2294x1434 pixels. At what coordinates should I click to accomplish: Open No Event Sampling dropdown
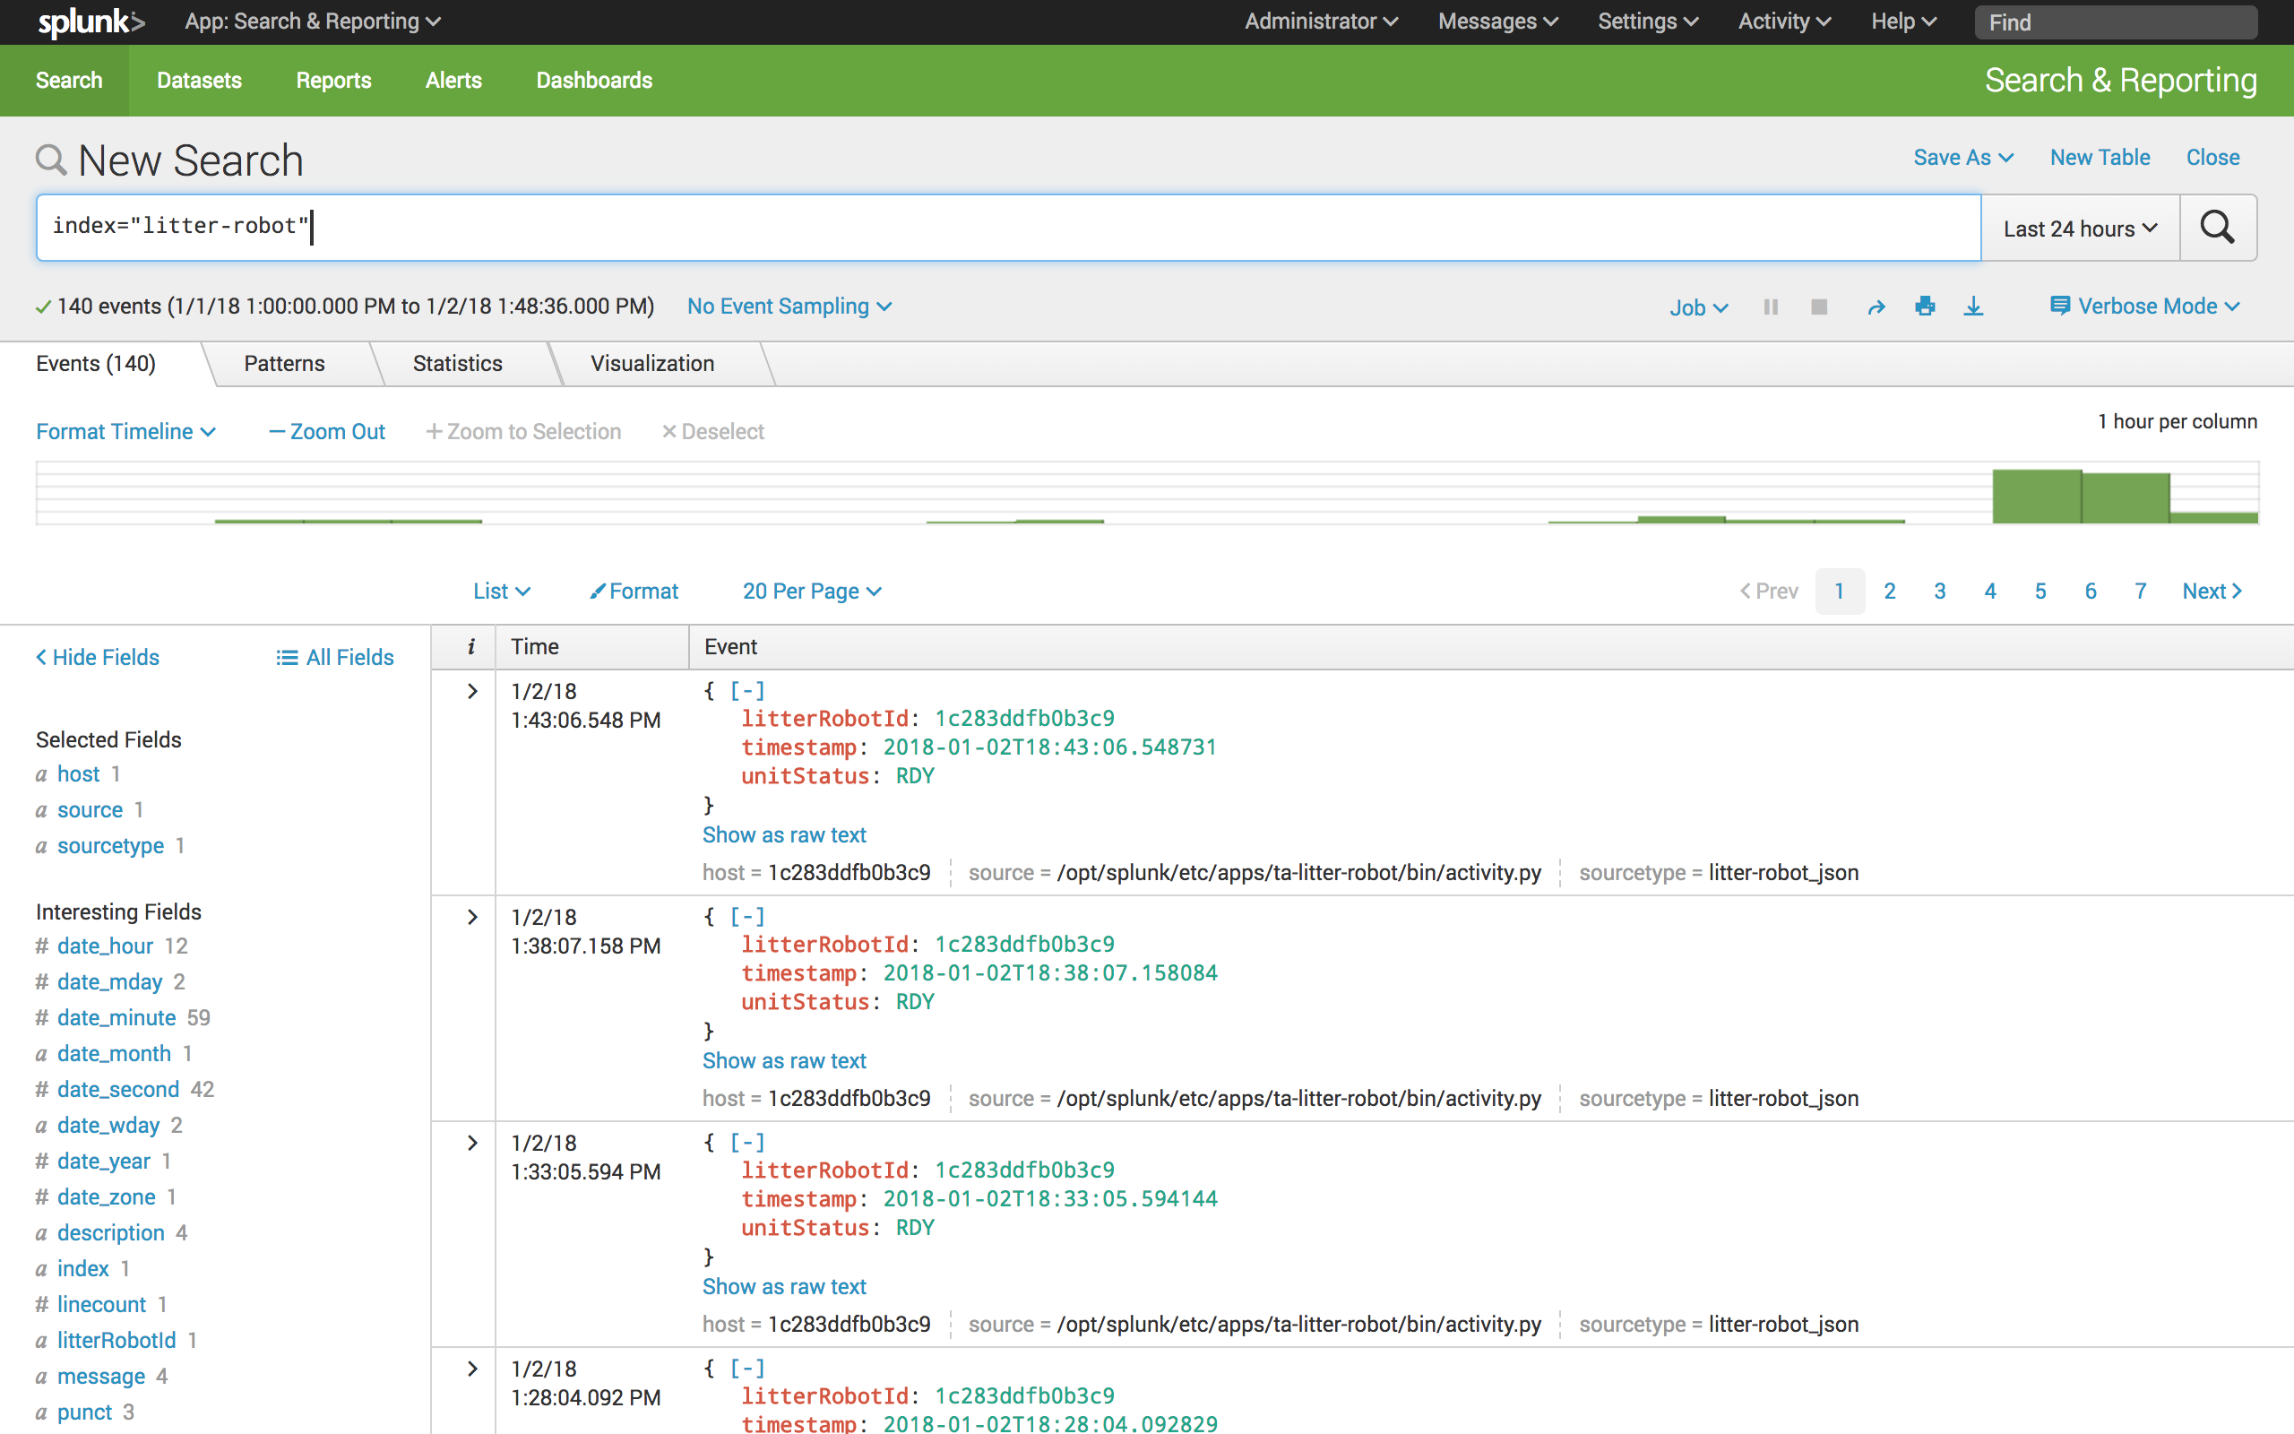(789, 307)
